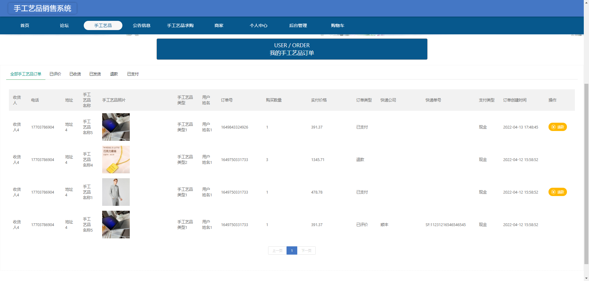Show the 已发货 shipped orders tab
The height and width of the screenshot is (281, 589).
(x=95, y=74)
